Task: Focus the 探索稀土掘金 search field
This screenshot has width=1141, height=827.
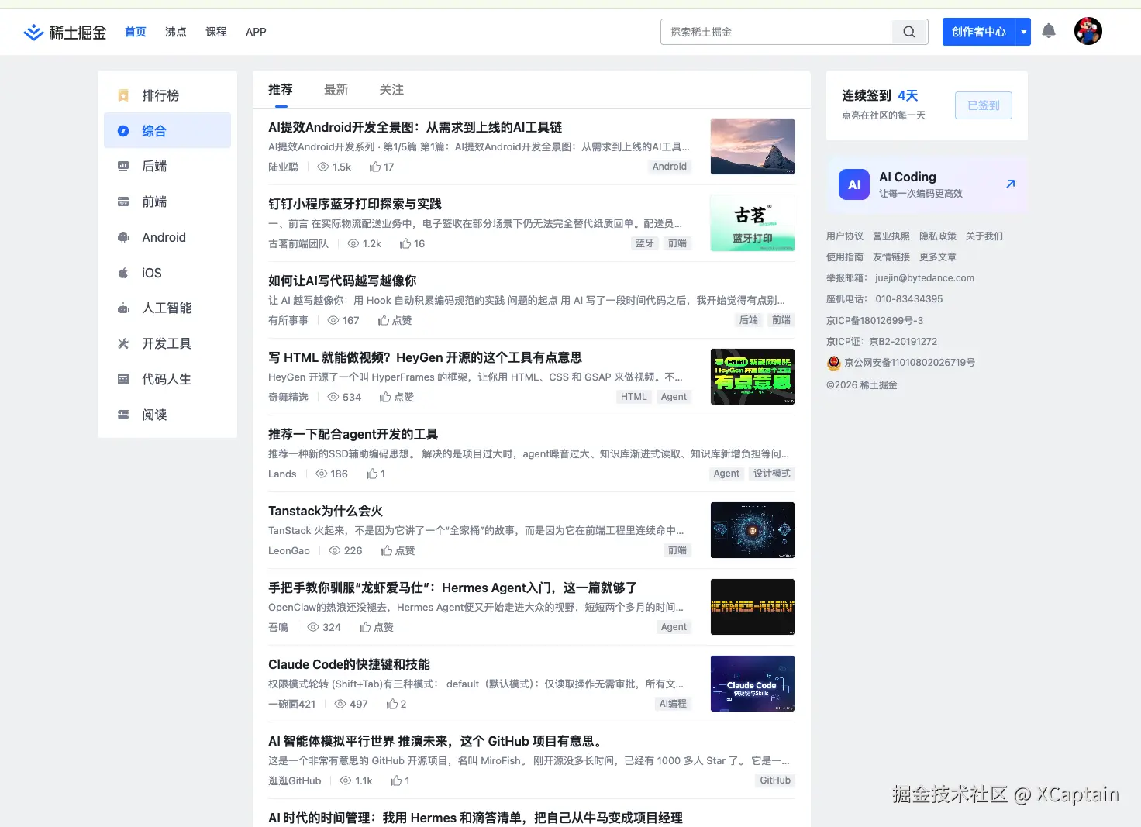Action: click(x=777, y=32)
